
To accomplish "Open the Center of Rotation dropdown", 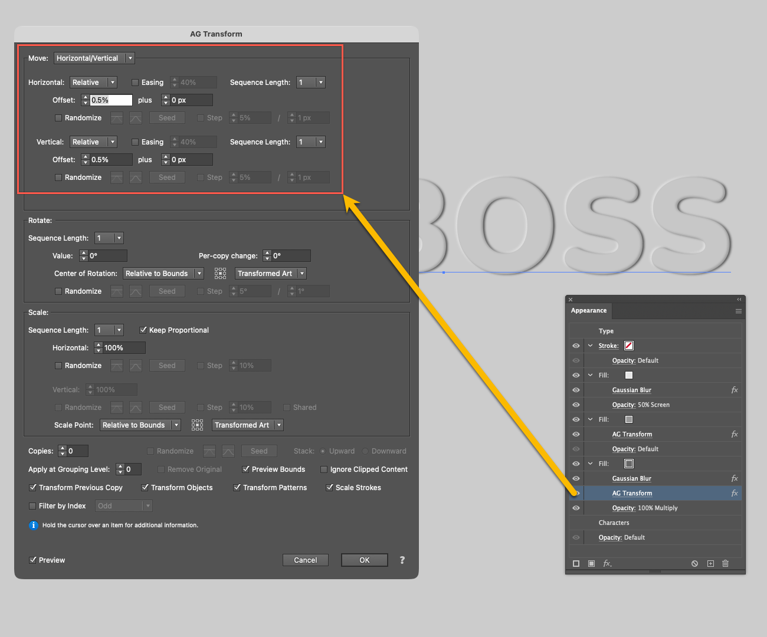I will point(163,274).
